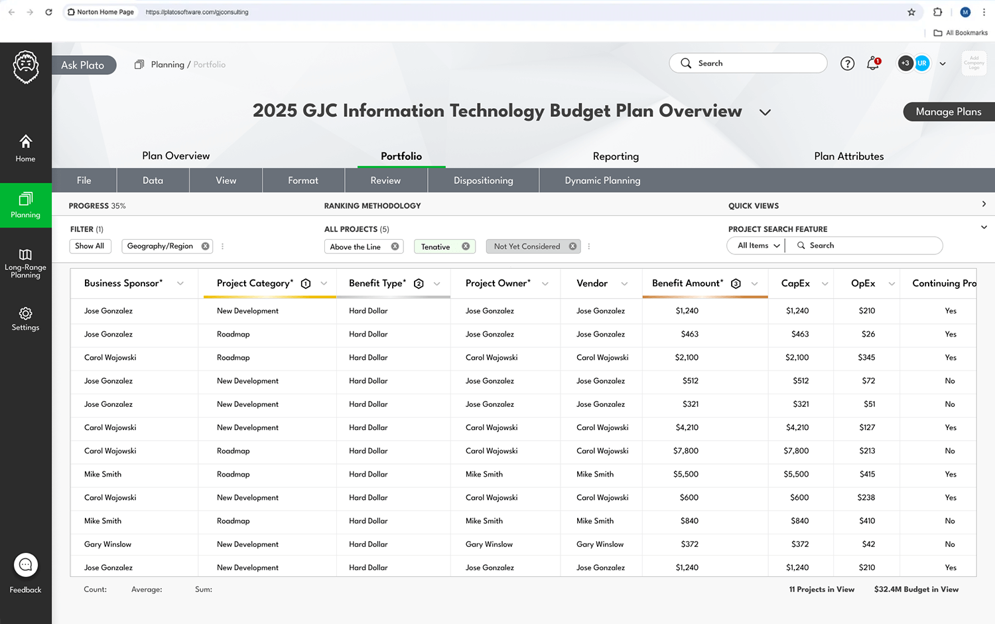Go back in browser

(11, 12)
